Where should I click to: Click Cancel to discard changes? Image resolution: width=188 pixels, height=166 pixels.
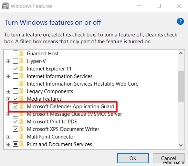169,158
